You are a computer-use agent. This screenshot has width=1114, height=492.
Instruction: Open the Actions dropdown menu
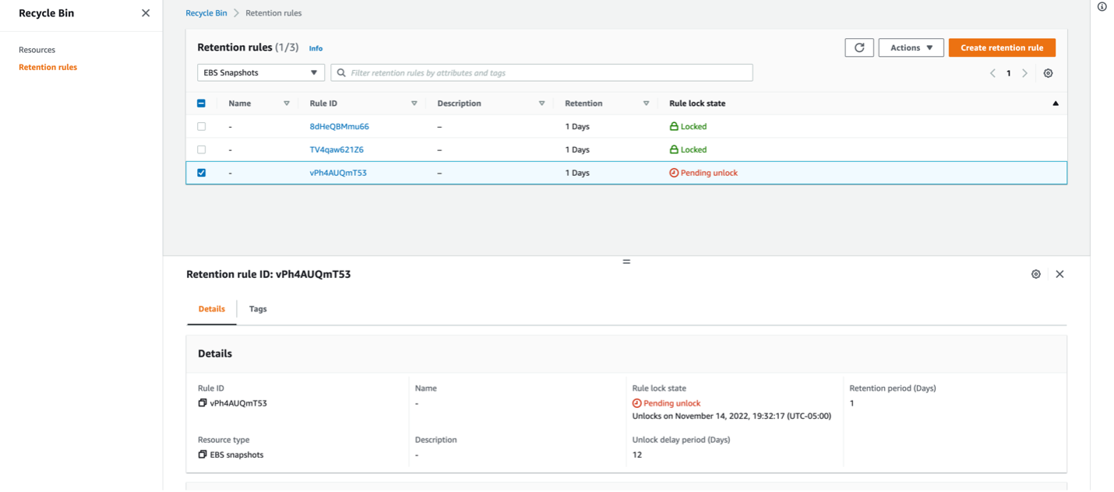911,47
